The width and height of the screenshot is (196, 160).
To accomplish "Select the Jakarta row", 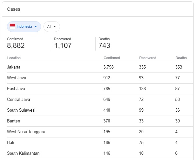I will click(100, 67).
